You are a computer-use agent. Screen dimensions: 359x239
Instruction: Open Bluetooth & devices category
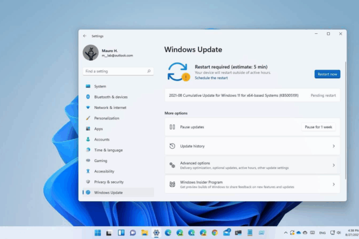118,97
